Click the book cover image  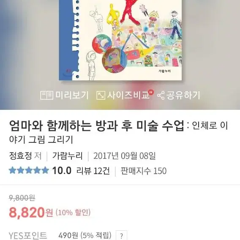pyautogui.click(x=120, y=40)
